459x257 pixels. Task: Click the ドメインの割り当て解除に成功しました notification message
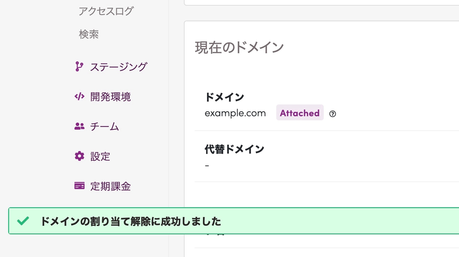click(x=131, y=221)
